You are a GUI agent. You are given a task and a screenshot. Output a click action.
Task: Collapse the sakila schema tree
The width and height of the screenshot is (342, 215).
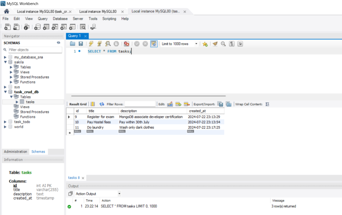tap(5, 62)
